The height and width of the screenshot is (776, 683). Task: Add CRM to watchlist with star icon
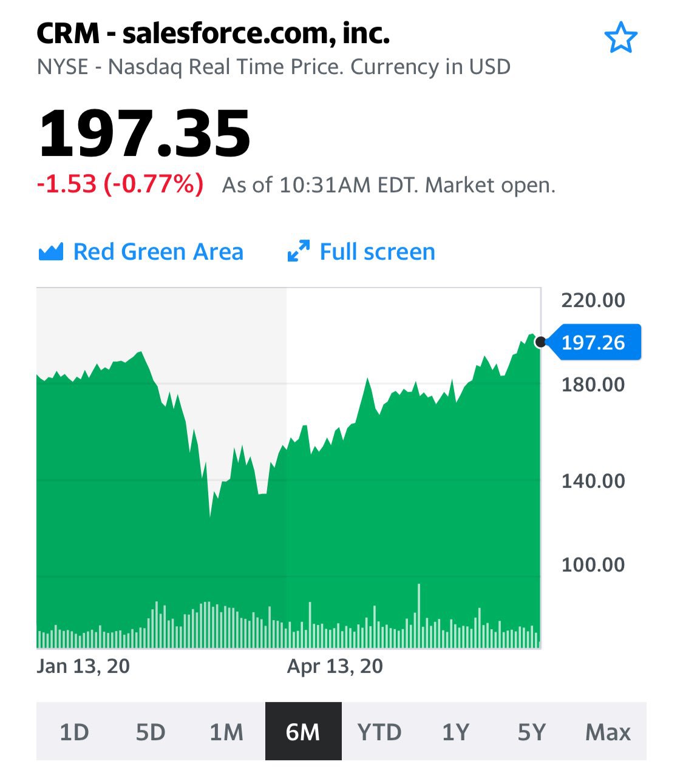(620, 38)
